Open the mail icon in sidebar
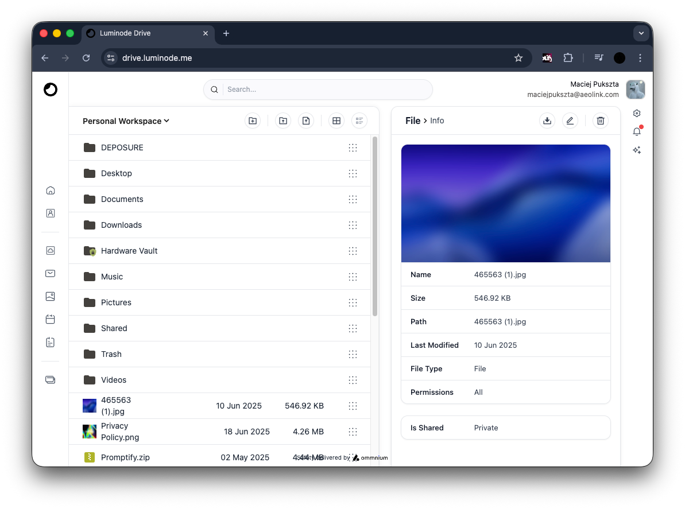Image resolution: width=685 pixels, height=509 pixels. [x=51, y=273]
